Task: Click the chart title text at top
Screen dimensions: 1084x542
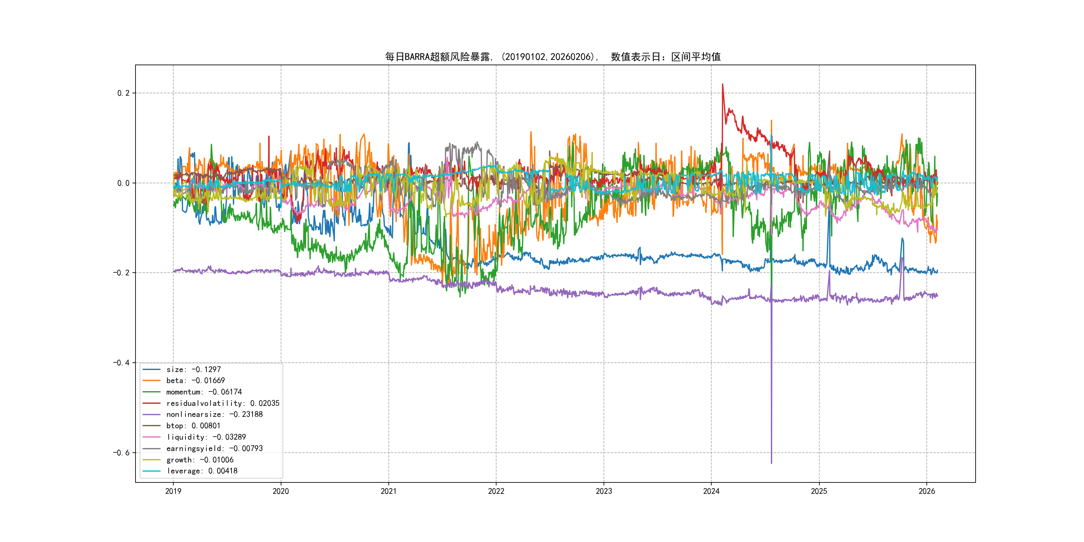Action: 552,57
